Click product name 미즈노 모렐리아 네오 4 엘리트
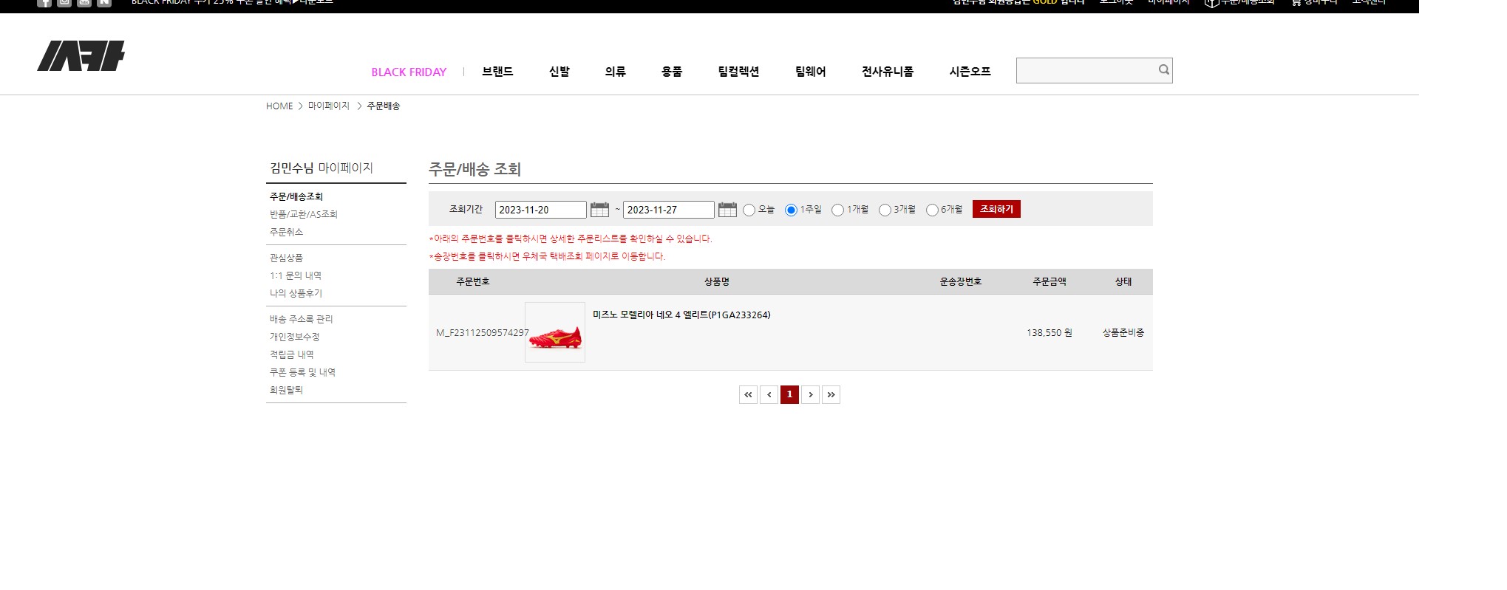This screenshot has width=1507, height=590. (x=681, y=315)
